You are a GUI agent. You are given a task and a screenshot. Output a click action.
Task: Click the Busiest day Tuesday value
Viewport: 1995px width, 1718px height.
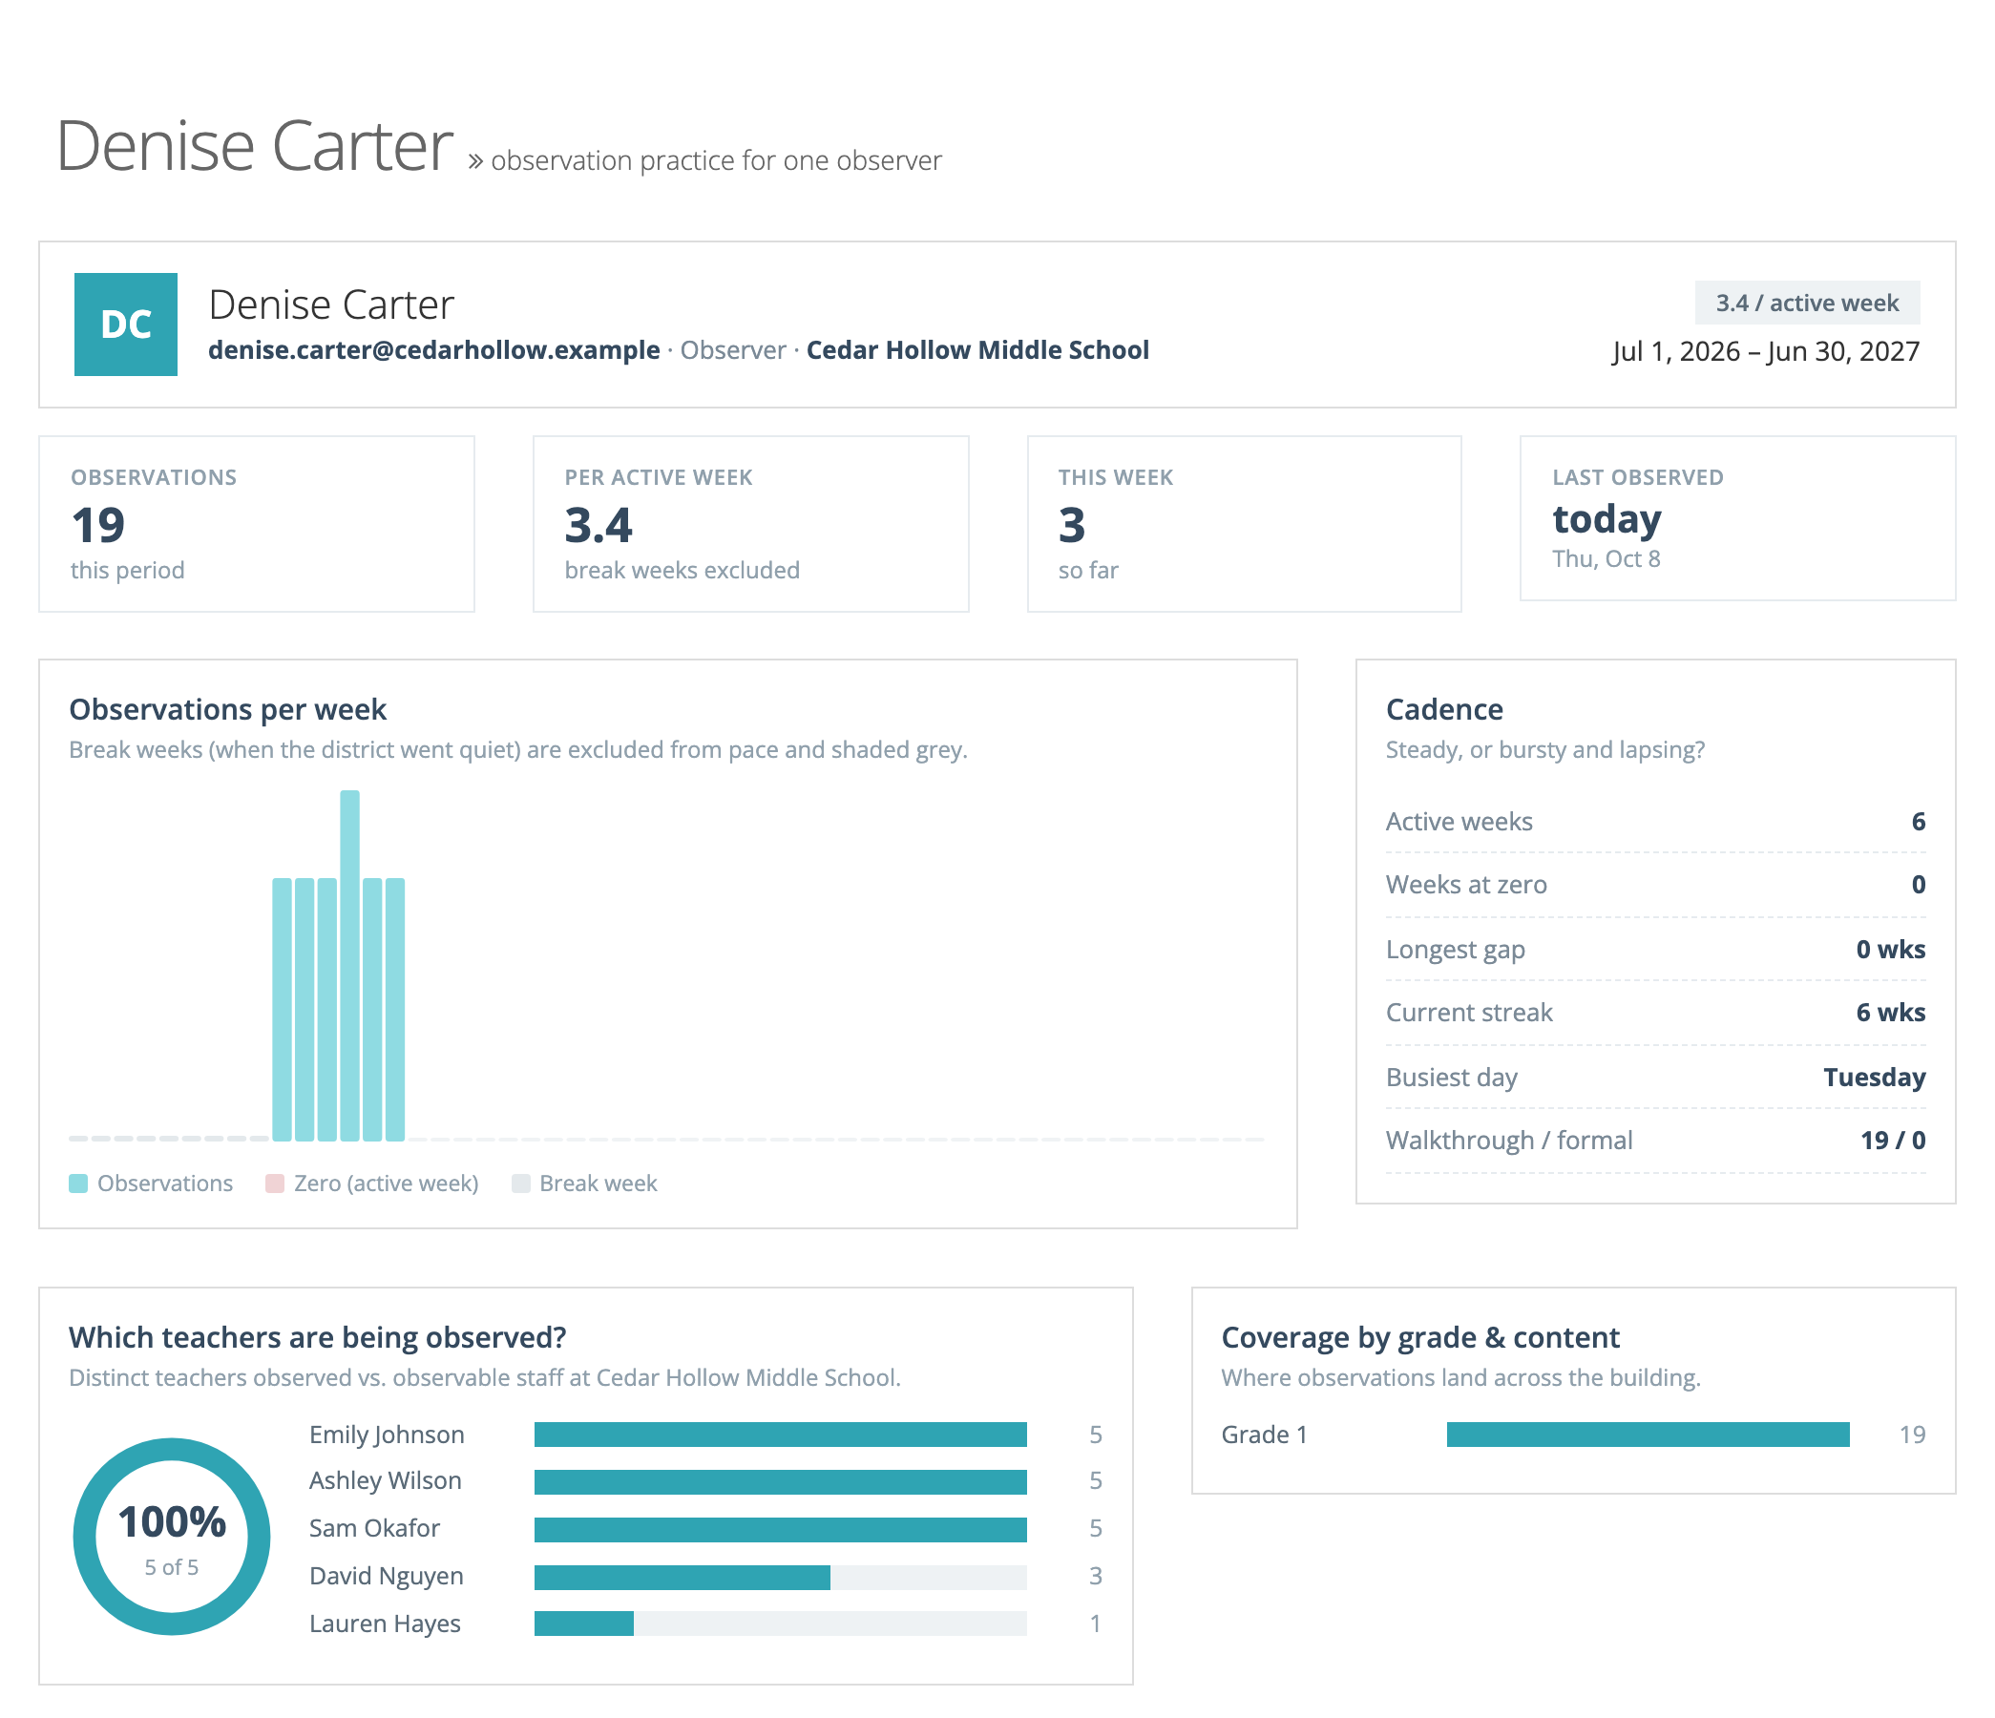pyautogui.click(x=1875, y=1078)
